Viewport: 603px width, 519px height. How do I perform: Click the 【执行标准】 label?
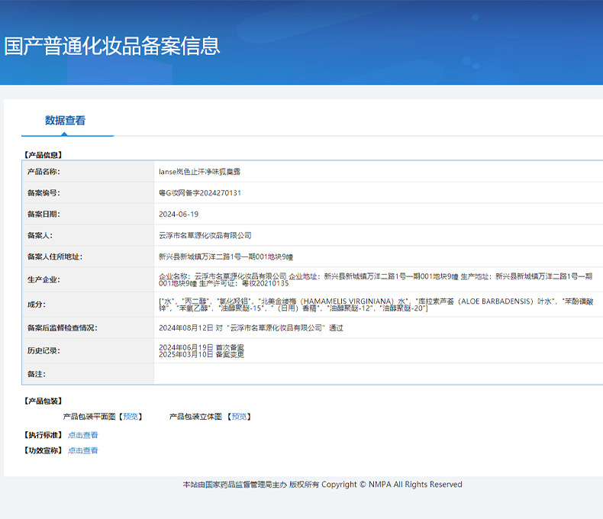point(43,435)
